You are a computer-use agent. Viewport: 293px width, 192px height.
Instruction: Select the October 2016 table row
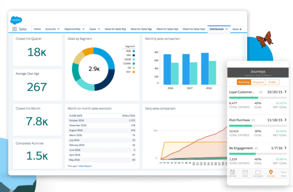coord(102,120)
